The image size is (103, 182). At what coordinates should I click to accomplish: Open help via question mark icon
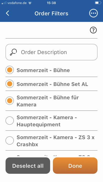[93, 30]
